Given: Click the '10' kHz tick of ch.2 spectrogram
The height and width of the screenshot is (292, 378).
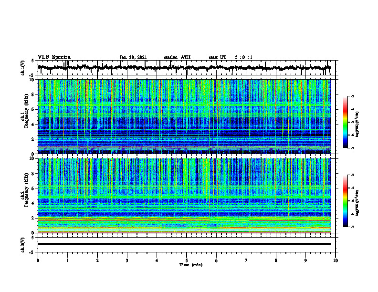Looking at the screenshot, I should click(33, 158).
